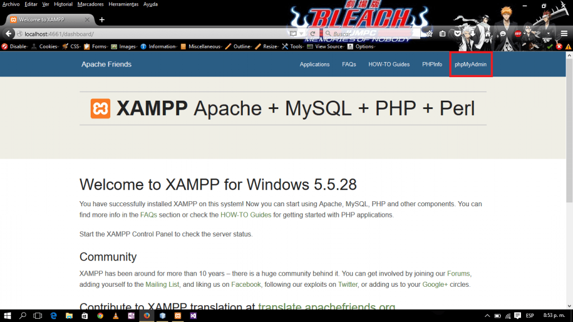The image size is (573, 322).
Task: Click the smiley feedback icon in the toolbar
Action: (503, 34)
